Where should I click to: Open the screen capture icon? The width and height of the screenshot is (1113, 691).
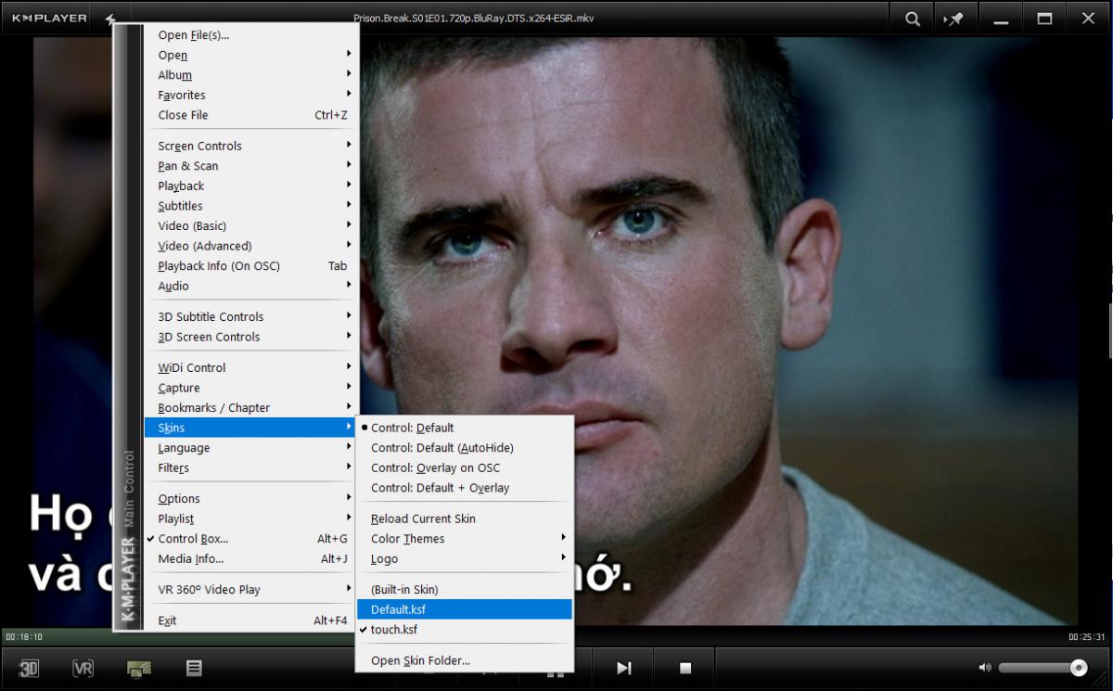point(137,667)
